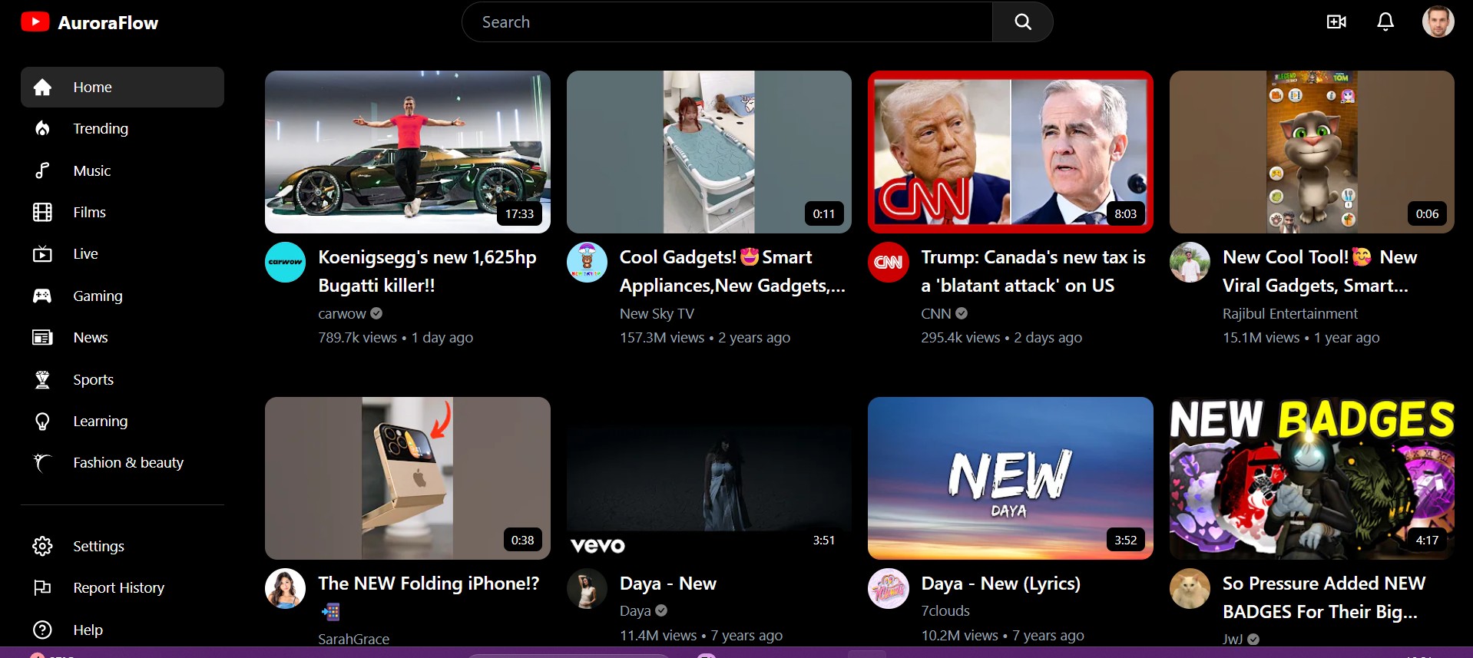Open the Report History label
The height and width of the screenshot is (658, 1473).
pos(118,588)
